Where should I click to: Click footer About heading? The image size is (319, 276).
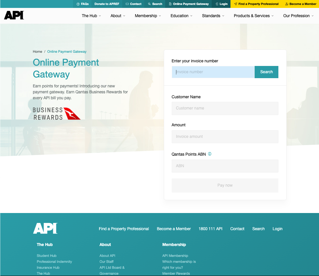click(105, 245)
